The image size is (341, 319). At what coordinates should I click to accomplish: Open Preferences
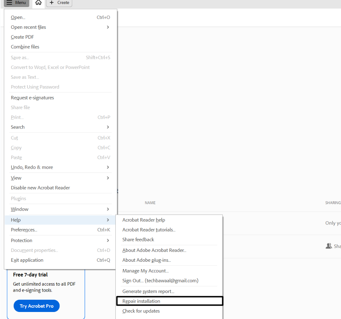tap(24, 229)
